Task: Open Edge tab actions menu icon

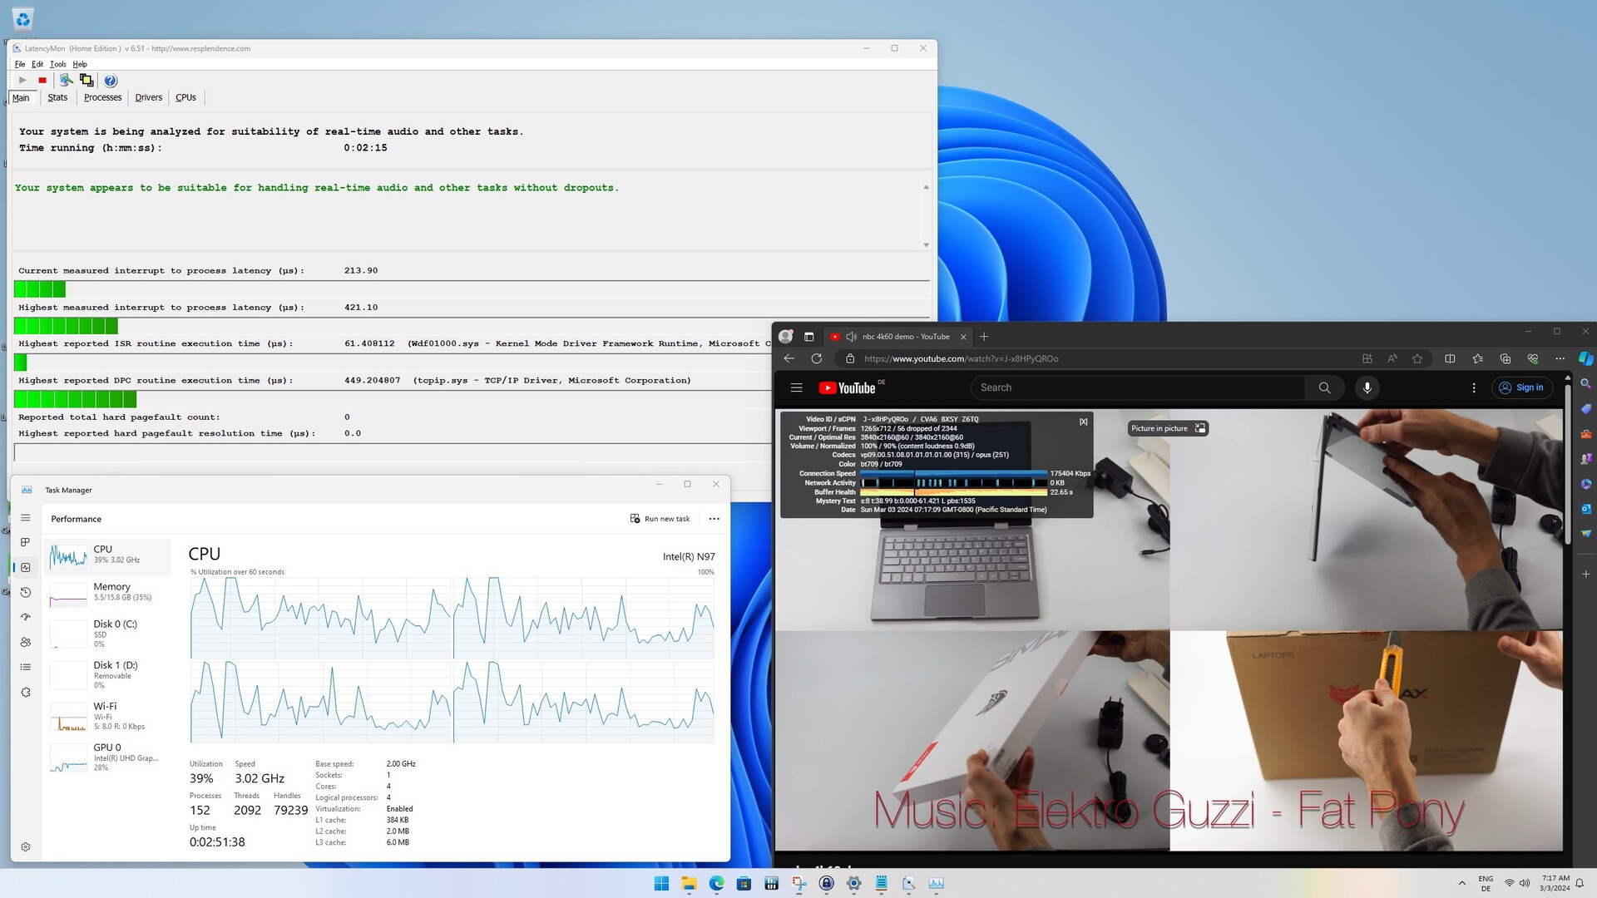Action: tap(808, 337)
